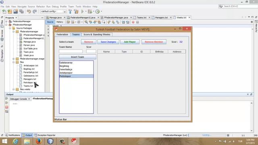Click the NetBeans cube taskbar icon
The width and height of the screenshot is (258, 145).
(x=50, y=141)
